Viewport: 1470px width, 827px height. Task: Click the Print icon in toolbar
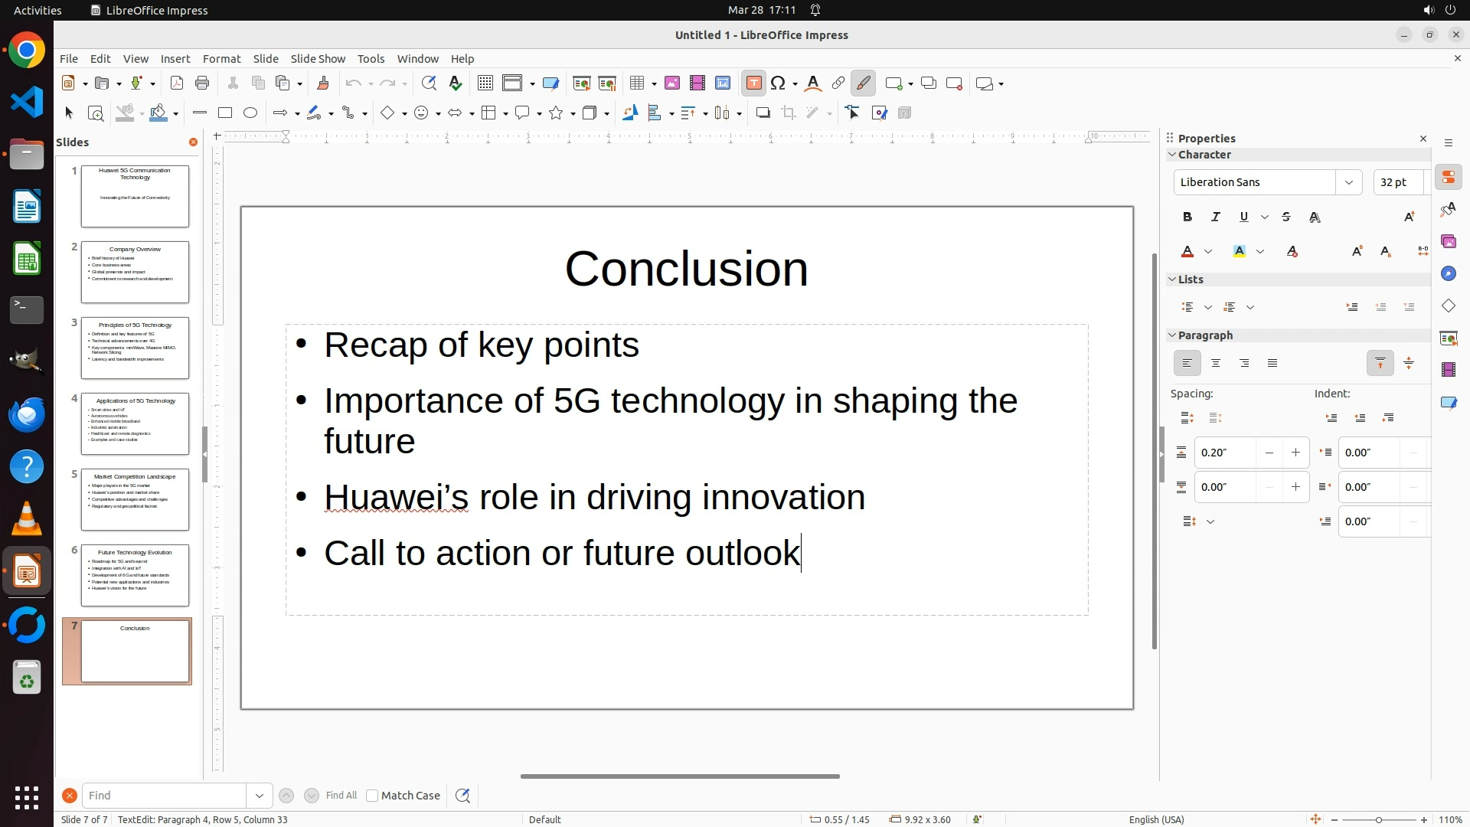click(x=202, y=83)
